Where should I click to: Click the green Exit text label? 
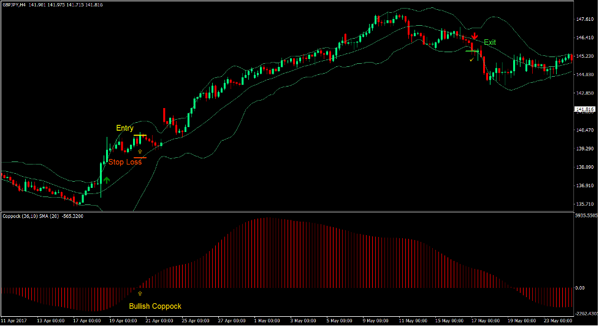click(490, 42)
